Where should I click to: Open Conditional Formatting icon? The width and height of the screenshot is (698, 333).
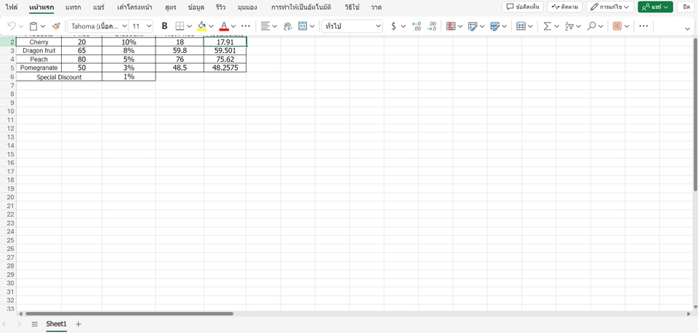click(x=451, y=26)
